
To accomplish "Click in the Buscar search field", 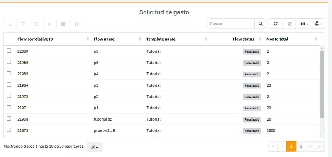I will (230, 24).
